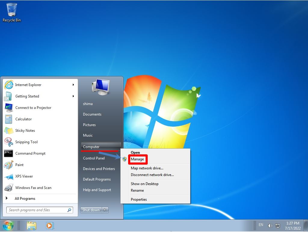Toggle Show on Desktop
308x232 pixels.
pos(145,184)
